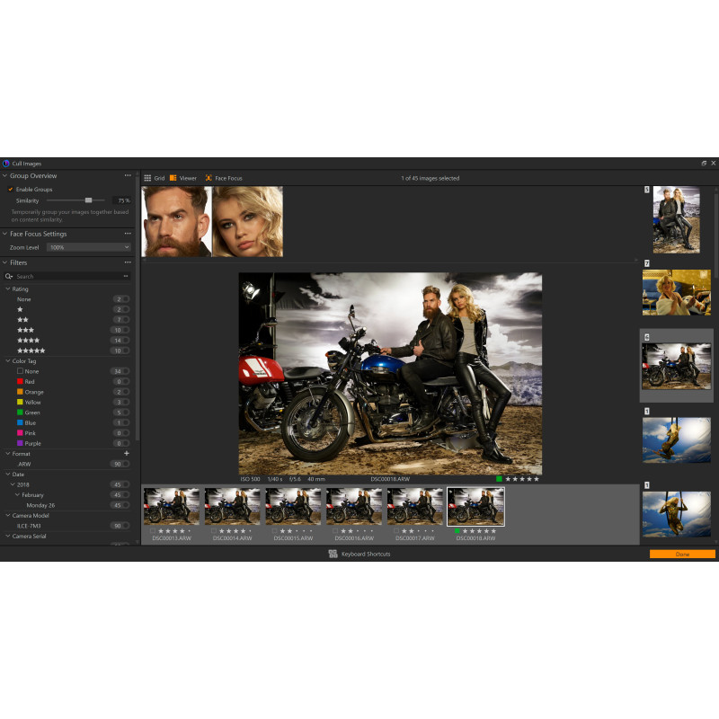
Task: Open the Zoom Level dropdown
Action: pos(88,247)
